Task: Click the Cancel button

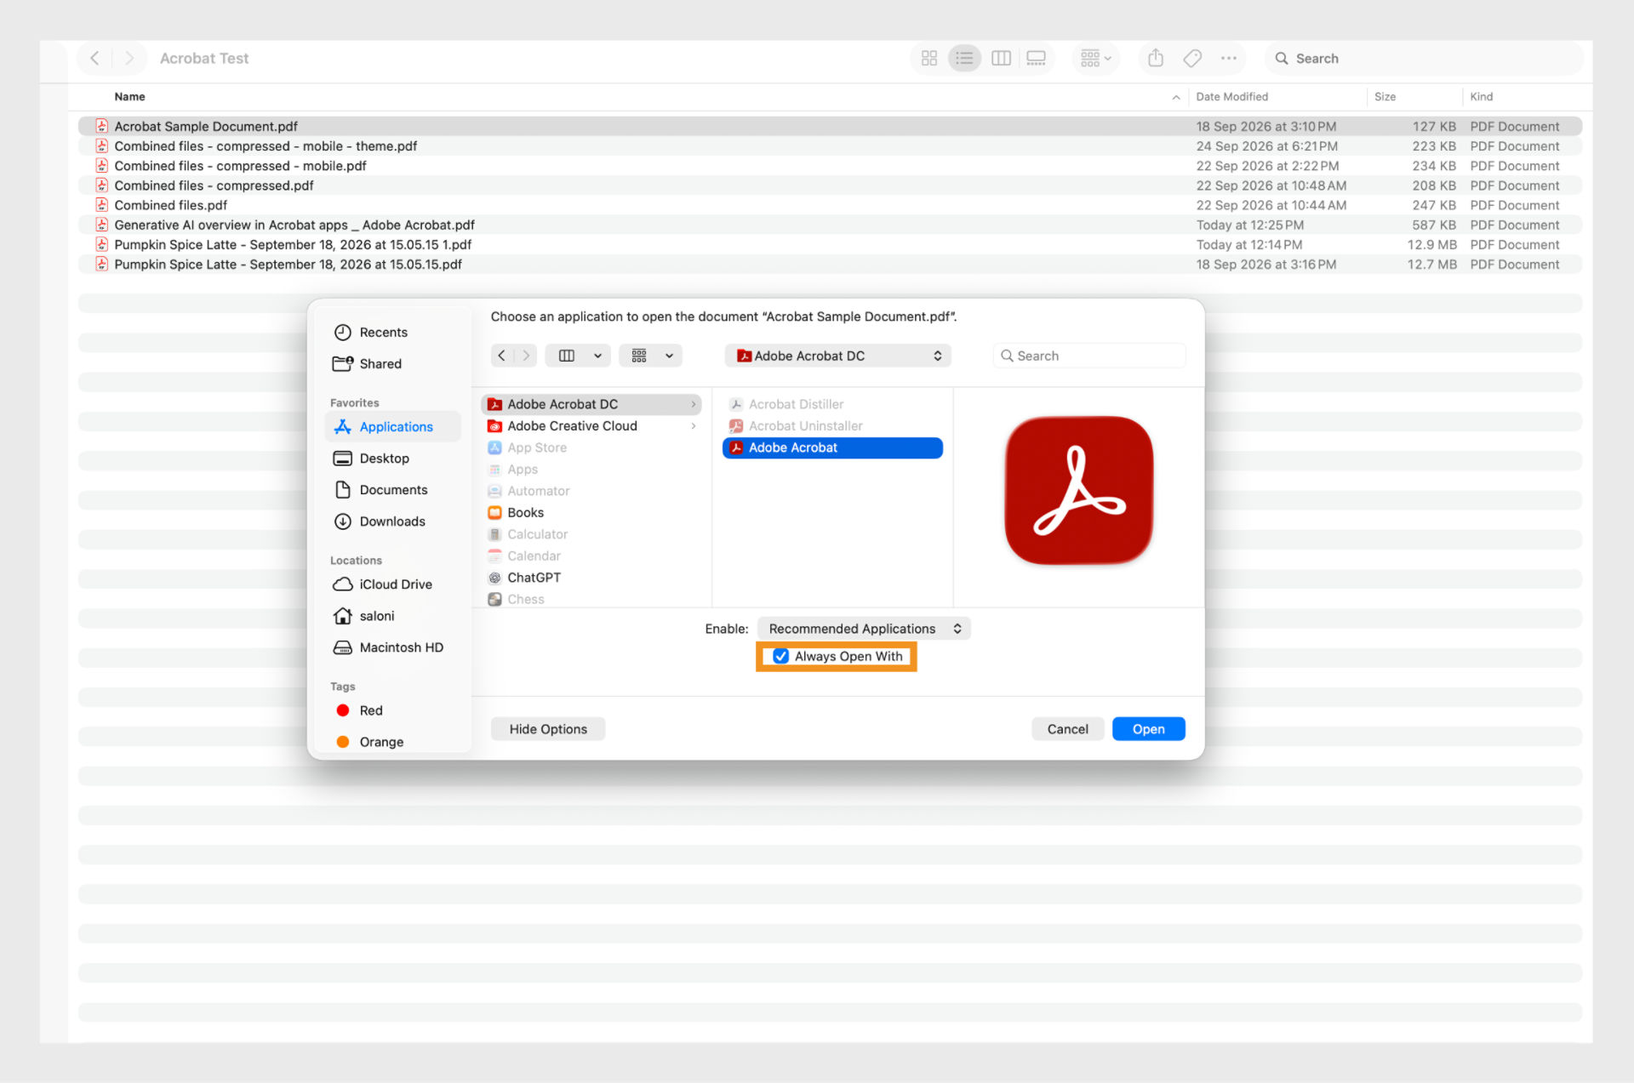Action: (1067, 728)
